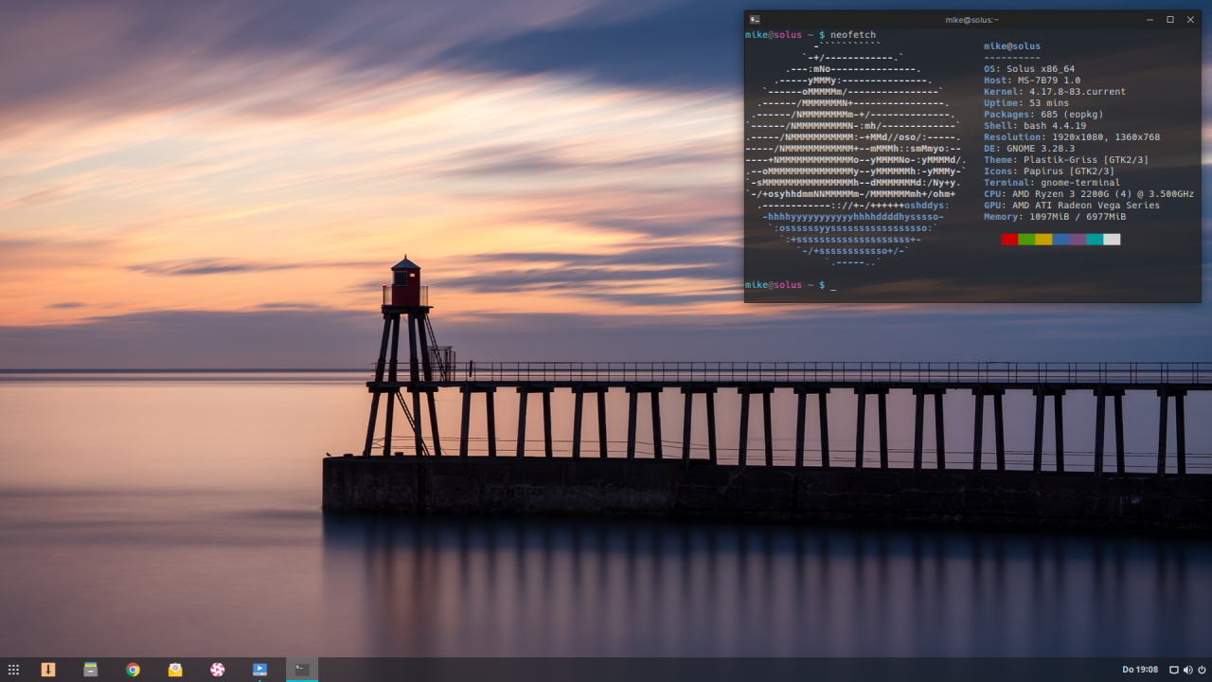The image size is (1212, 682).
Task: Close the mike@solus terminal window
Action: (x=1191, y=19)
